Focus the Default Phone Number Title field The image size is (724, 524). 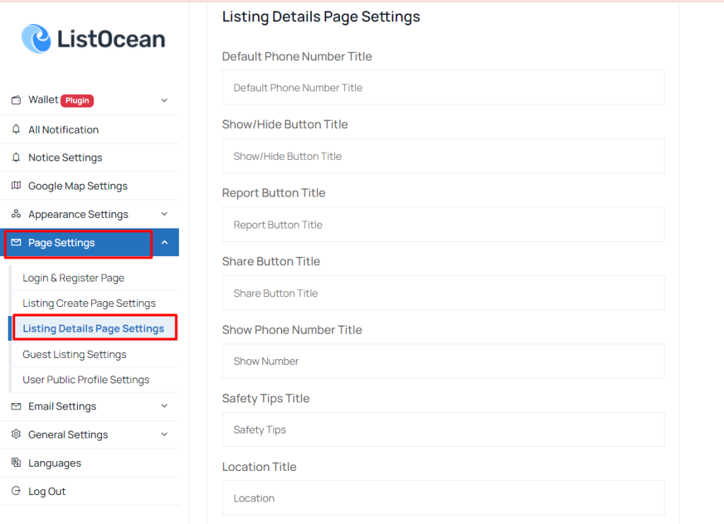(443, 88)
